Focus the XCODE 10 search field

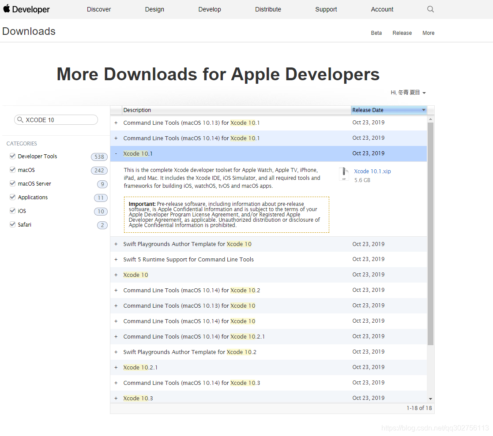coord(56,119)
